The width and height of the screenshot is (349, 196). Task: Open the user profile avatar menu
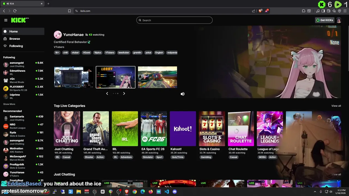339,20
